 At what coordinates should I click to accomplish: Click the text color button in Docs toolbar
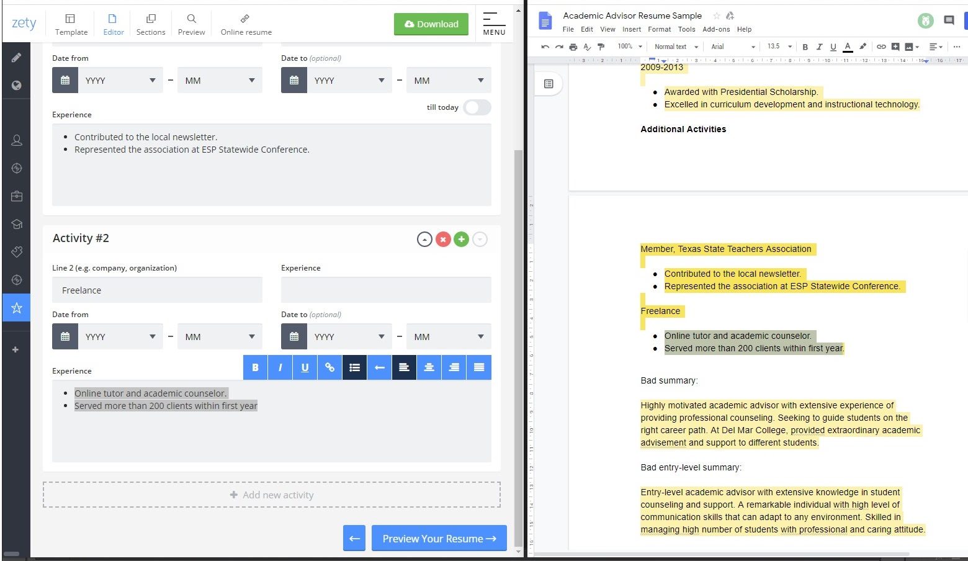pyautogui.click(x=847, y=47)
